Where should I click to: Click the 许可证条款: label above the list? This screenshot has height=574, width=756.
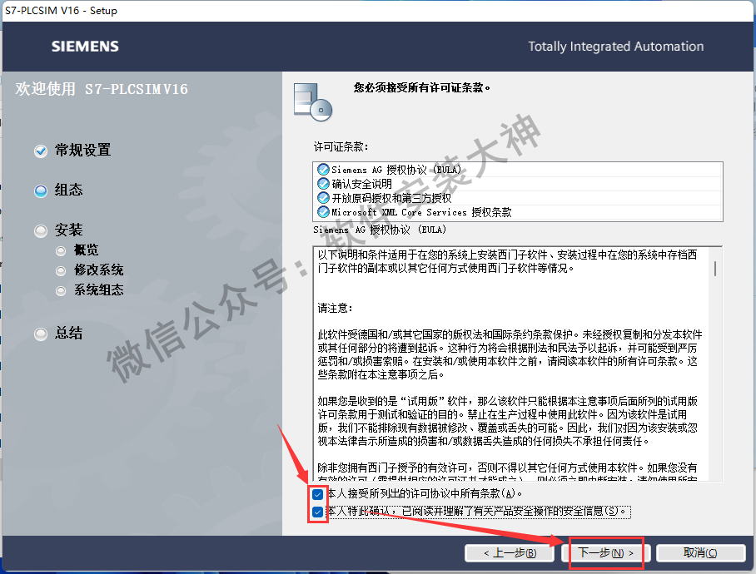pos(341,147)
